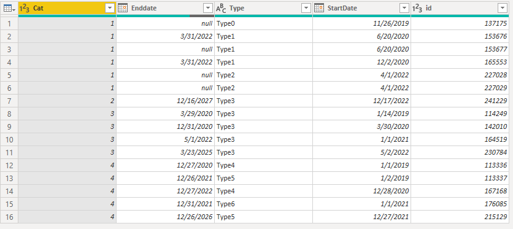Click the Type6 cell

click(263, 204)
